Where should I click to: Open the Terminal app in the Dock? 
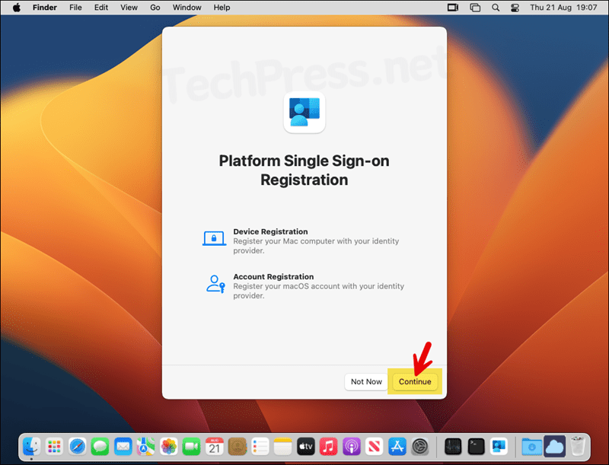click(474, 447)
